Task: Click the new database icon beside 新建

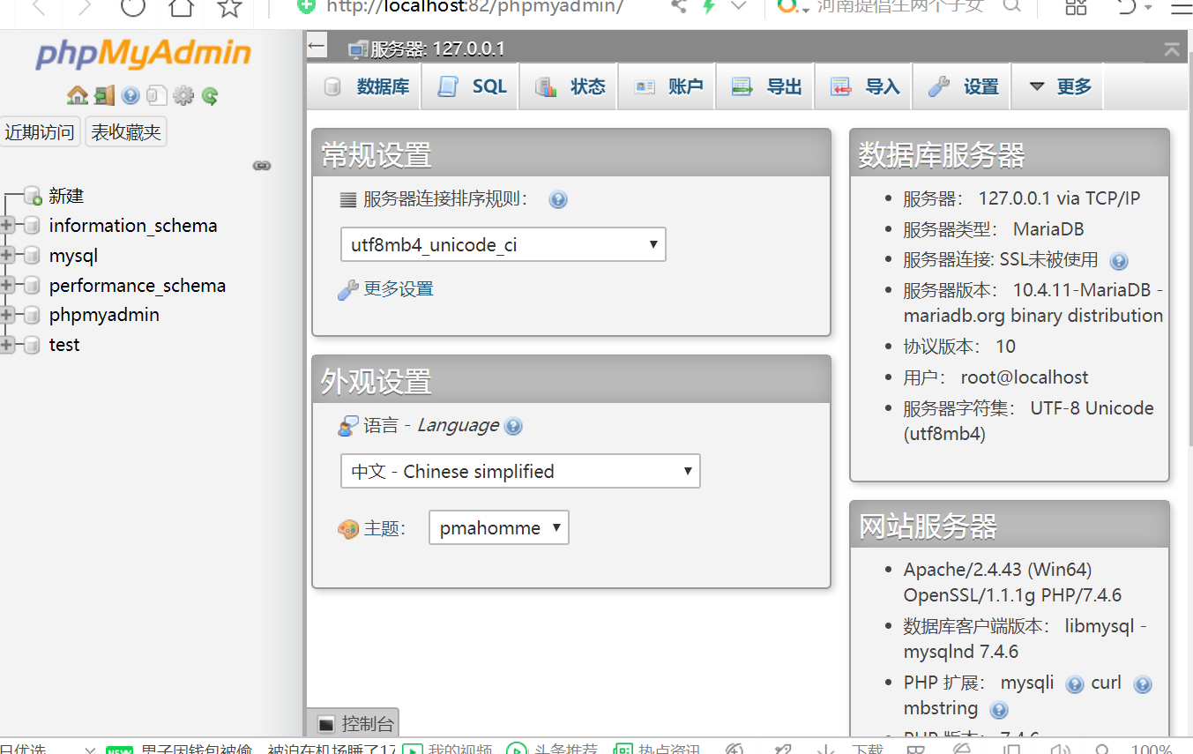Action: (33, 196)
